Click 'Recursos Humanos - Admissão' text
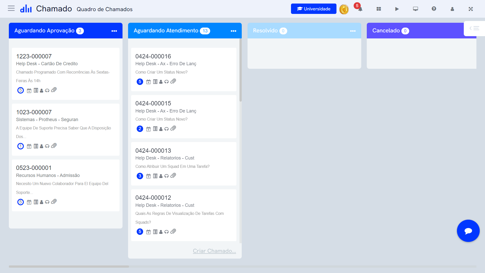 tap(48, 175)
